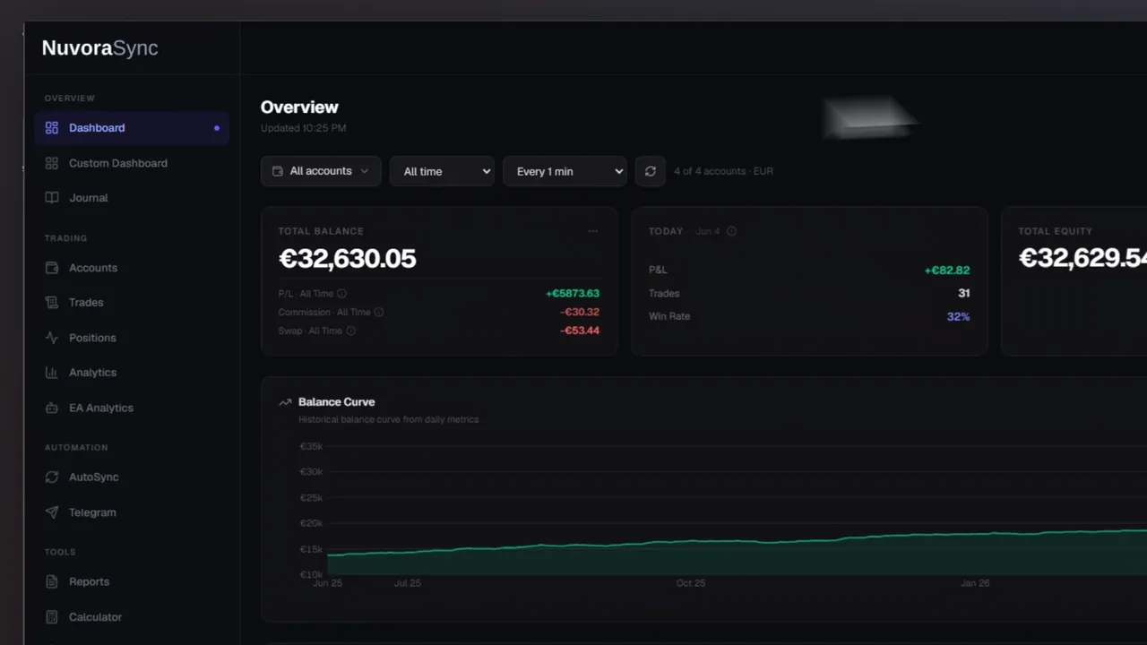Screen dimensions: 1147x645
Task: Click €35k axis label on chart
Action: 311,446
